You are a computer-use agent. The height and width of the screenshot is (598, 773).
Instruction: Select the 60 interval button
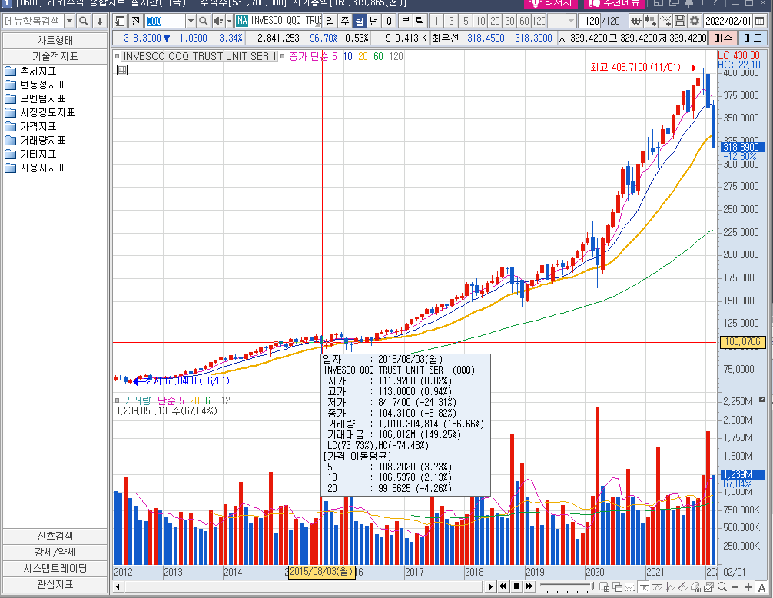click(x=525, y=22)
